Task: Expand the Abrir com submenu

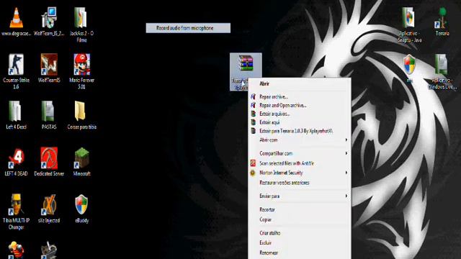Action: tap(300, 140)
